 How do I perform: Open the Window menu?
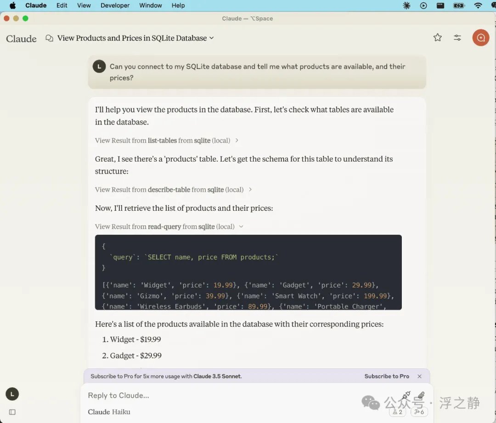[x=151, y=6]
